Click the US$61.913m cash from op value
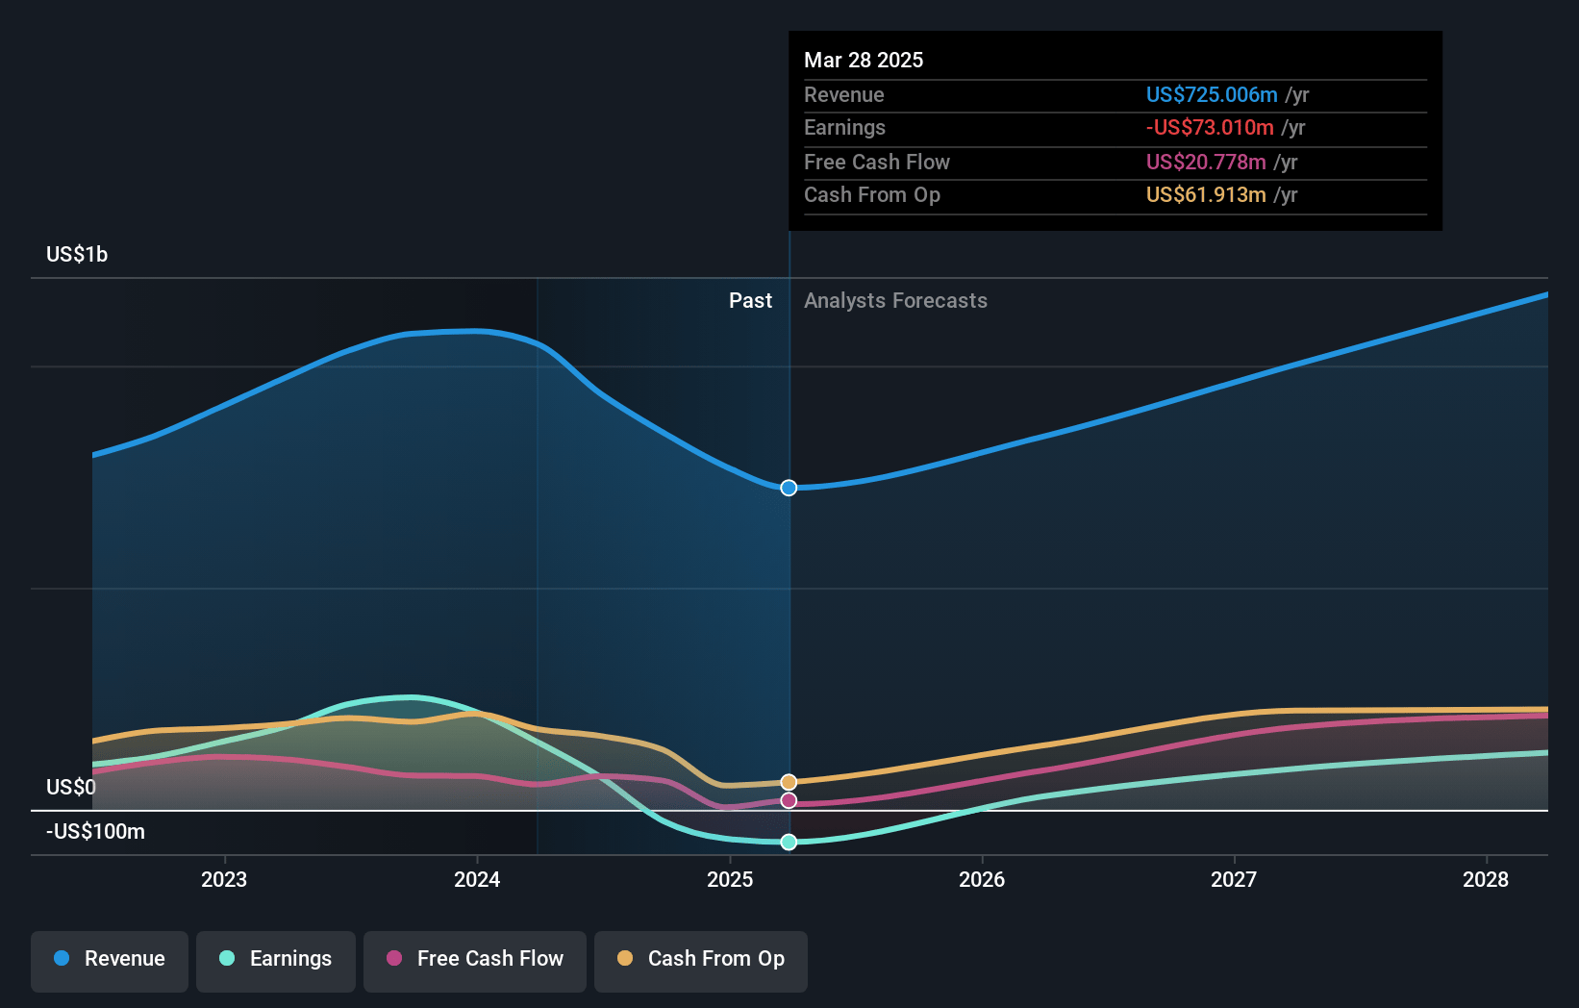 [1206, 194]
